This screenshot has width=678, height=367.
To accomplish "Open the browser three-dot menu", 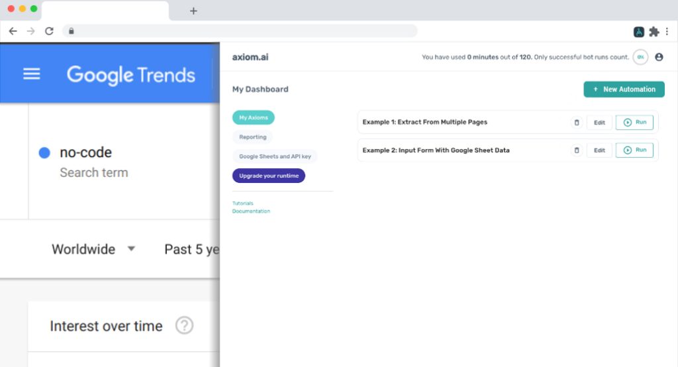I will point(667,32).
